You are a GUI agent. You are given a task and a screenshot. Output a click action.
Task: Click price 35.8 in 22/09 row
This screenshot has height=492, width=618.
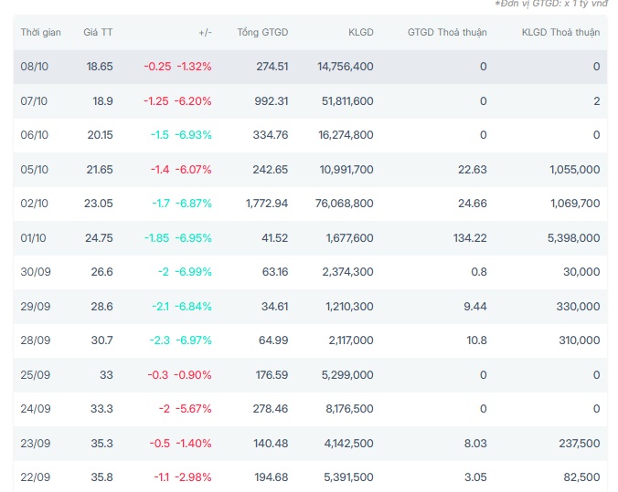pyautogui.click(x=101, y=477)
